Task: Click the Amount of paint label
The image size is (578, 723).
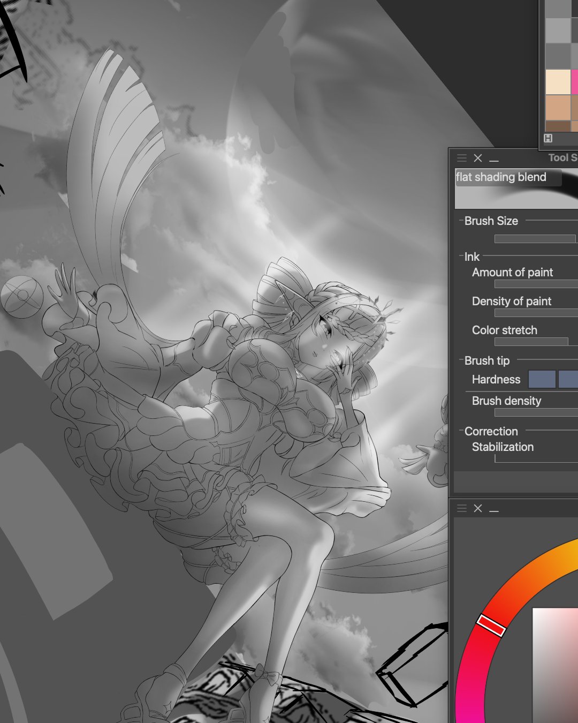Action: 512,272
